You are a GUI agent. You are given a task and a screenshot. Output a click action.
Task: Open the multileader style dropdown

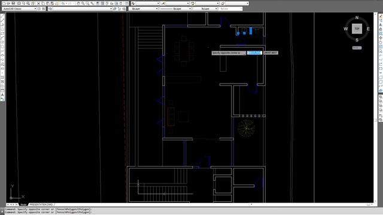[x=237, y=4]
